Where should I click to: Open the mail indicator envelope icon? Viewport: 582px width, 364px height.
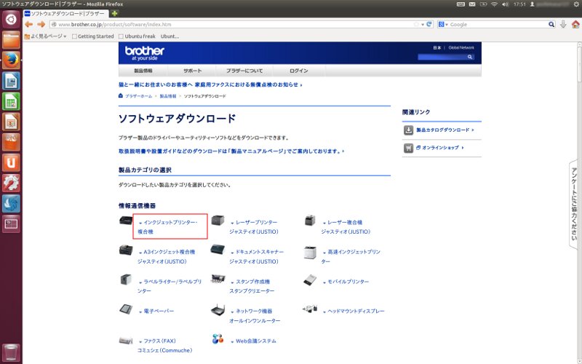click(472, 4)
